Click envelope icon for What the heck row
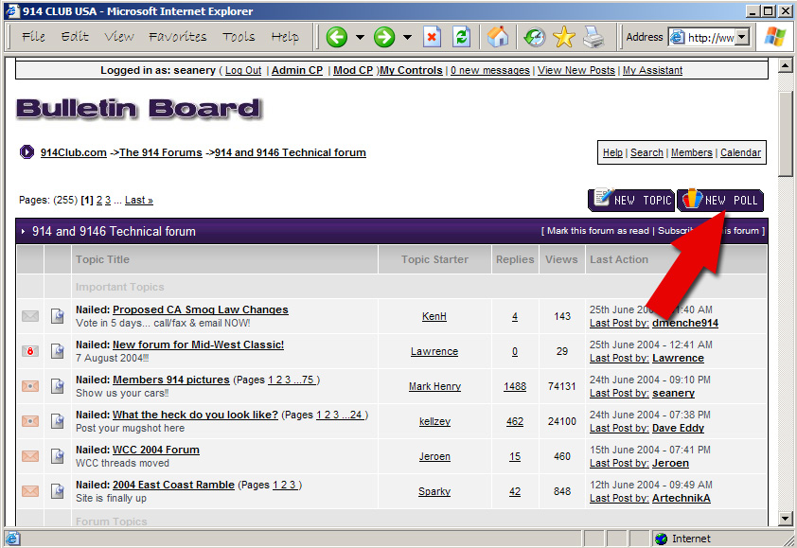Viewport: 797px width, 548px height. click(x=30, y=421)
